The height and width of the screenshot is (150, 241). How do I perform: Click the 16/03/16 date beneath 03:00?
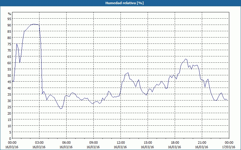tap(39, 147)
